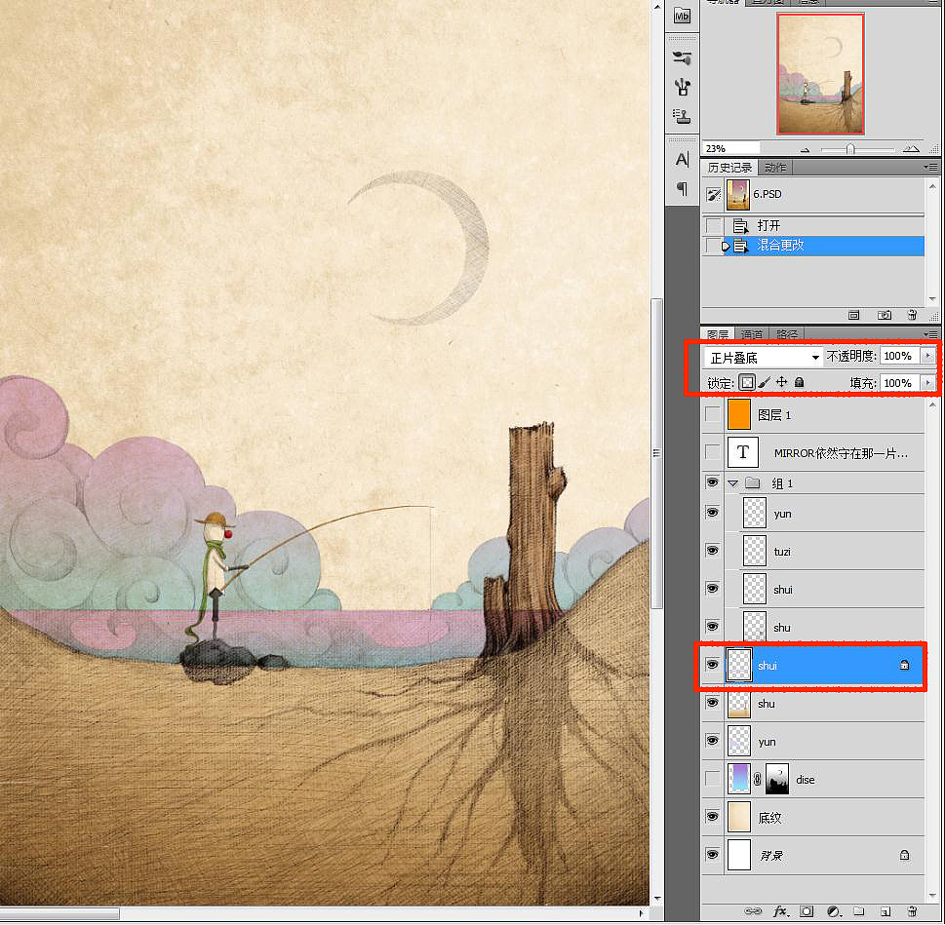Click the add layer style fx icon
The image size is (945, 925).
point(780,911)
